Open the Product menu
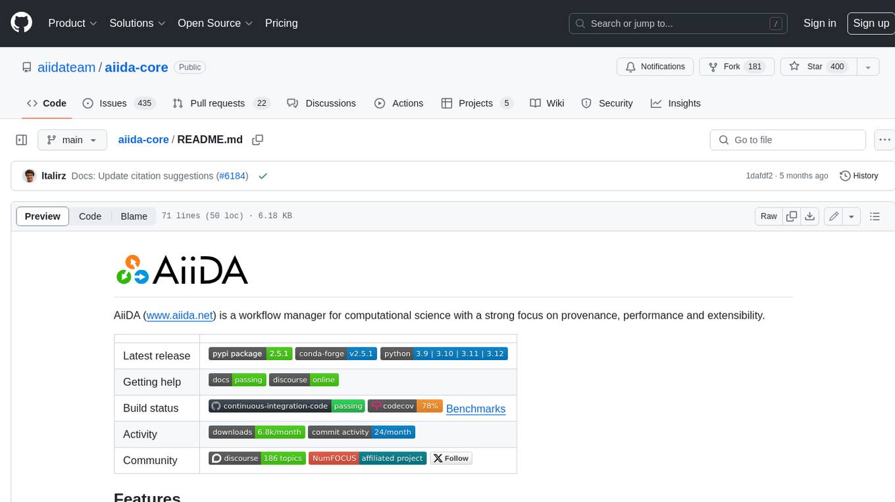 [72, 23]
